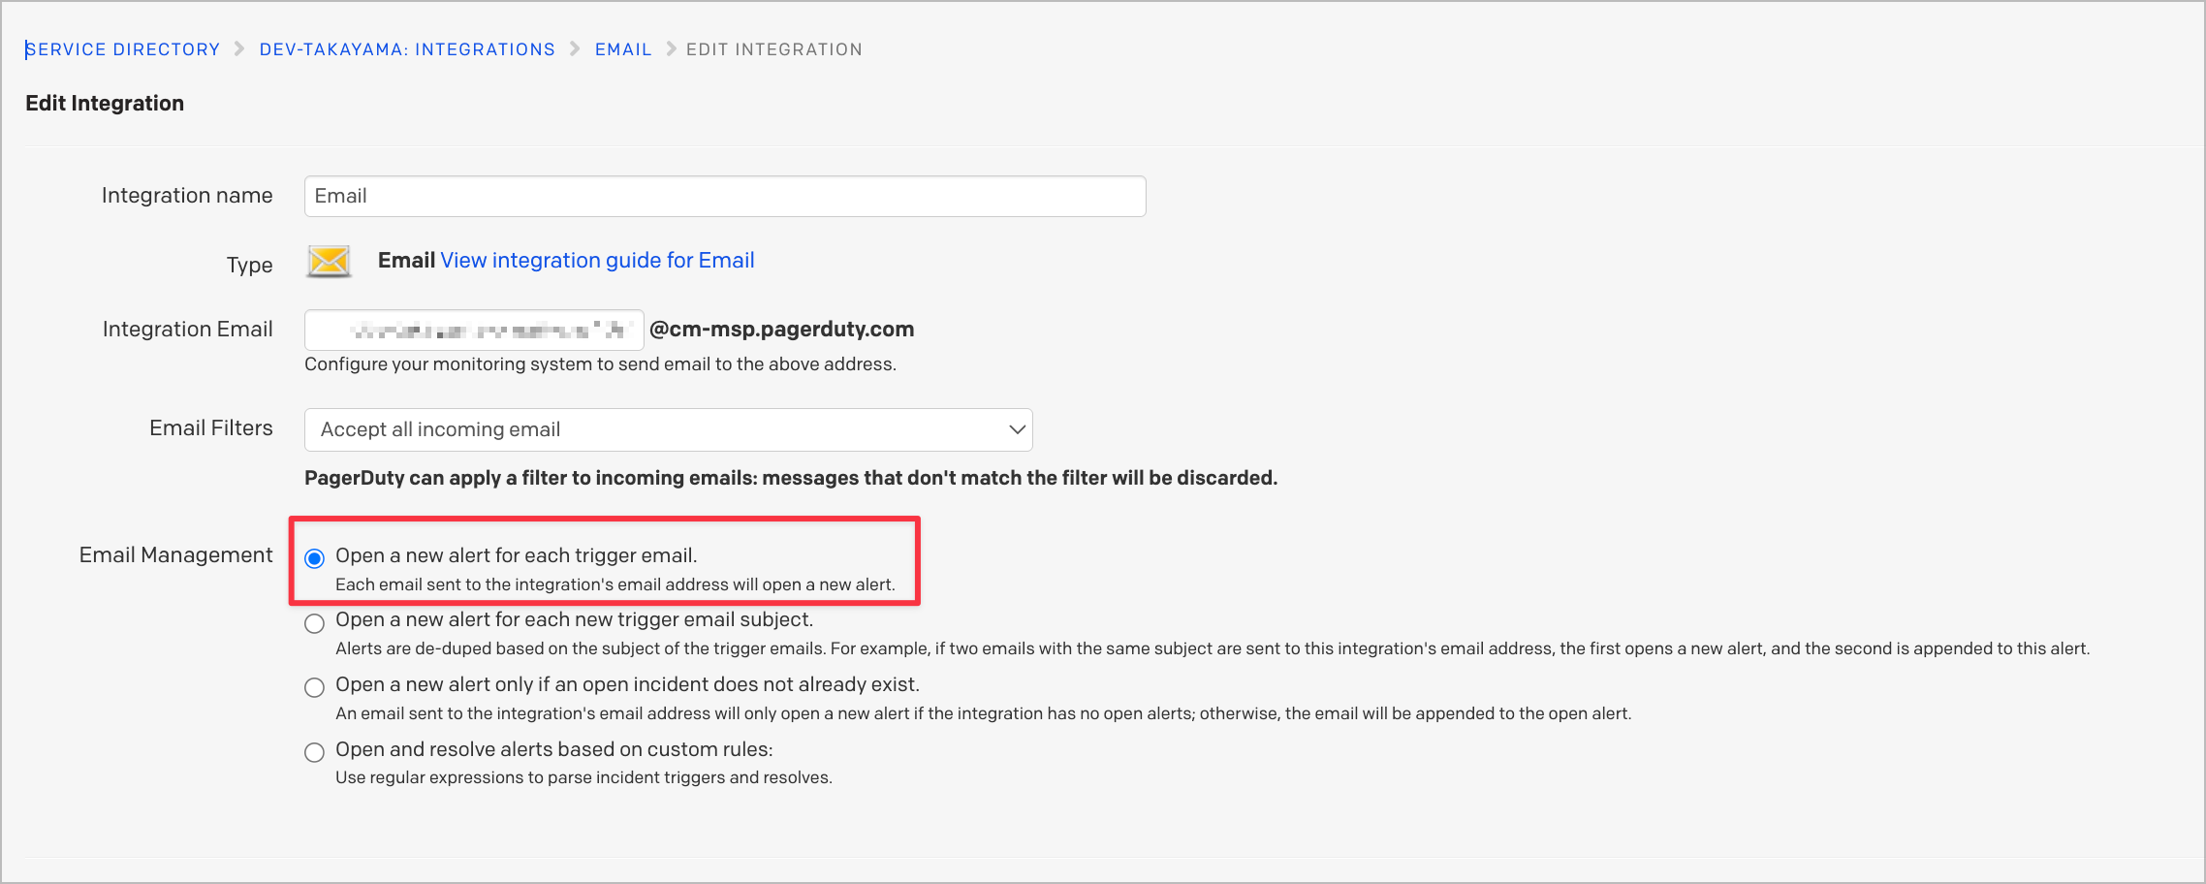Select 'Open a new alert for each trigger email' radio
The image size is (2206, 884).
tap(314, 558)
